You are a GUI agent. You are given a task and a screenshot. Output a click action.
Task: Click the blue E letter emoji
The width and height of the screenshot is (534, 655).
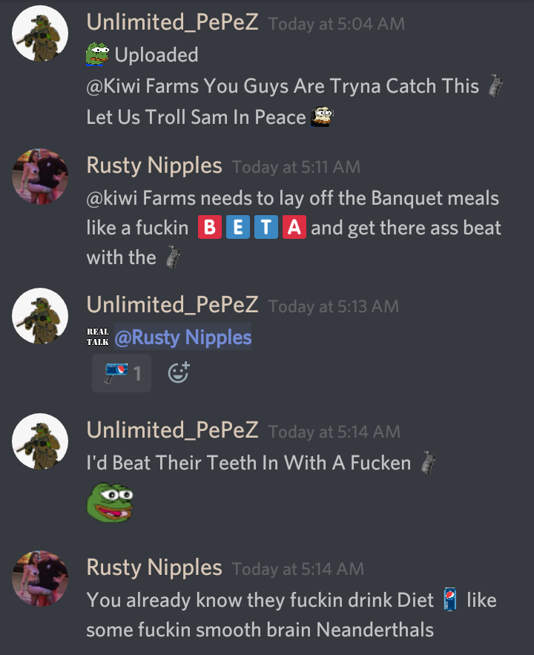tap(238, 227)
